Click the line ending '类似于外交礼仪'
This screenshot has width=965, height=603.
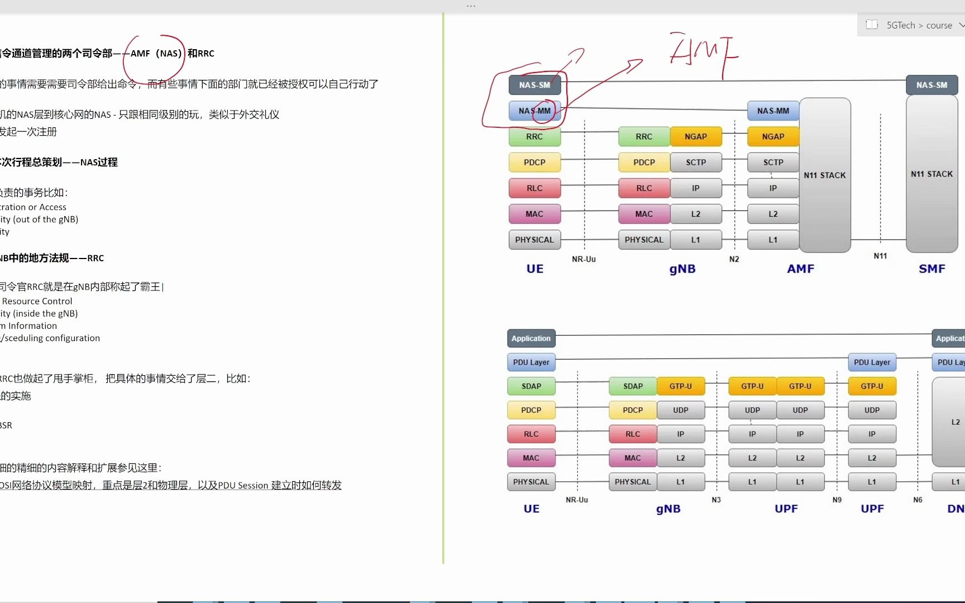click(140, 114)
